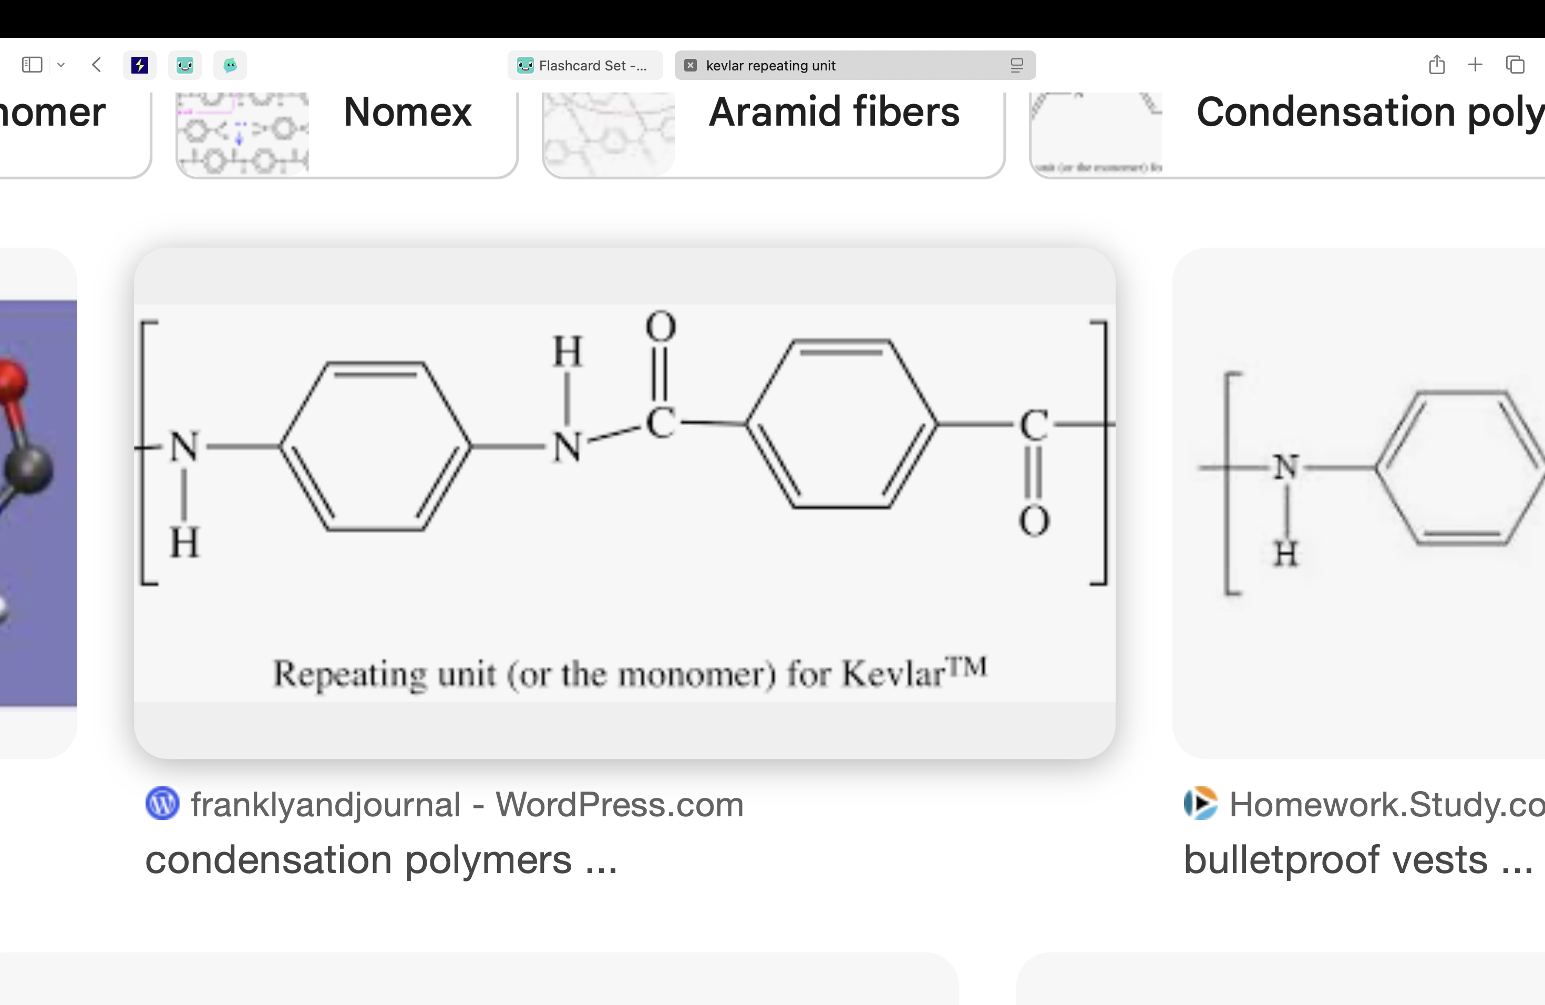The width and height of the screenshot is (1545, 1005).
Task: Open the sidebar options dropdown chevron
Action: (61, 65)
